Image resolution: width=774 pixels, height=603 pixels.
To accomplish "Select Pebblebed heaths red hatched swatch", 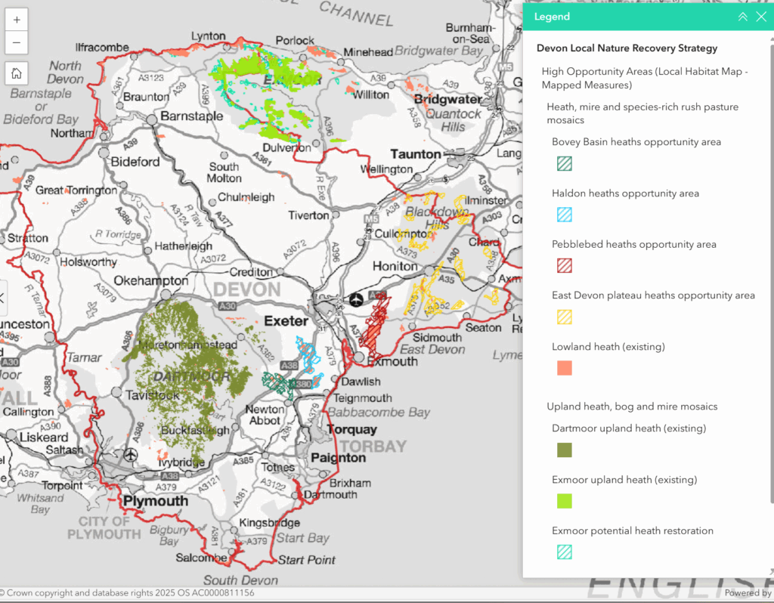I will point(565,265).
